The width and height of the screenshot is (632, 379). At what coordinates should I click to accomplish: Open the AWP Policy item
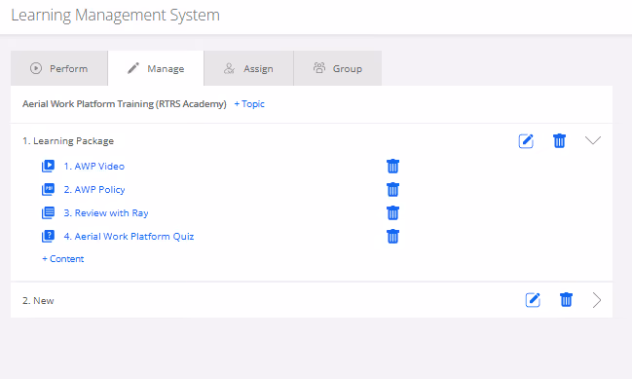coord(94,189)
